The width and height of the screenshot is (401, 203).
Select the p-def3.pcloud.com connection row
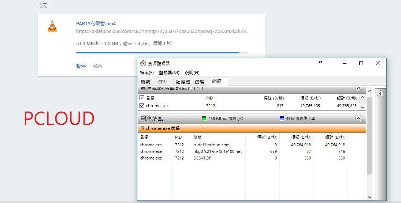tap(242, 145)
